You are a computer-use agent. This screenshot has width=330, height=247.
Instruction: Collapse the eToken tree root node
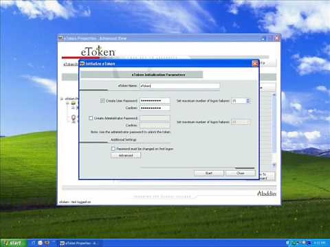coord(62,99)
